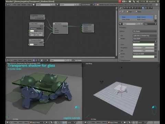This screenshot has height=124, width=165.
Task: Open the viewport shading selector in right viewport header
Action: click(125, 122)
